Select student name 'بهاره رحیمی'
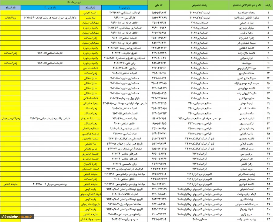The height and width of the screenshot is (222, 273). tap(247, 23)
